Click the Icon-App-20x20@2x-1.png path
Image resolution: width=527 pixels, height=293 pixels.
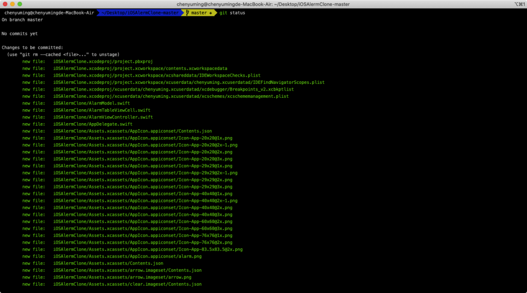click(145, 145)
